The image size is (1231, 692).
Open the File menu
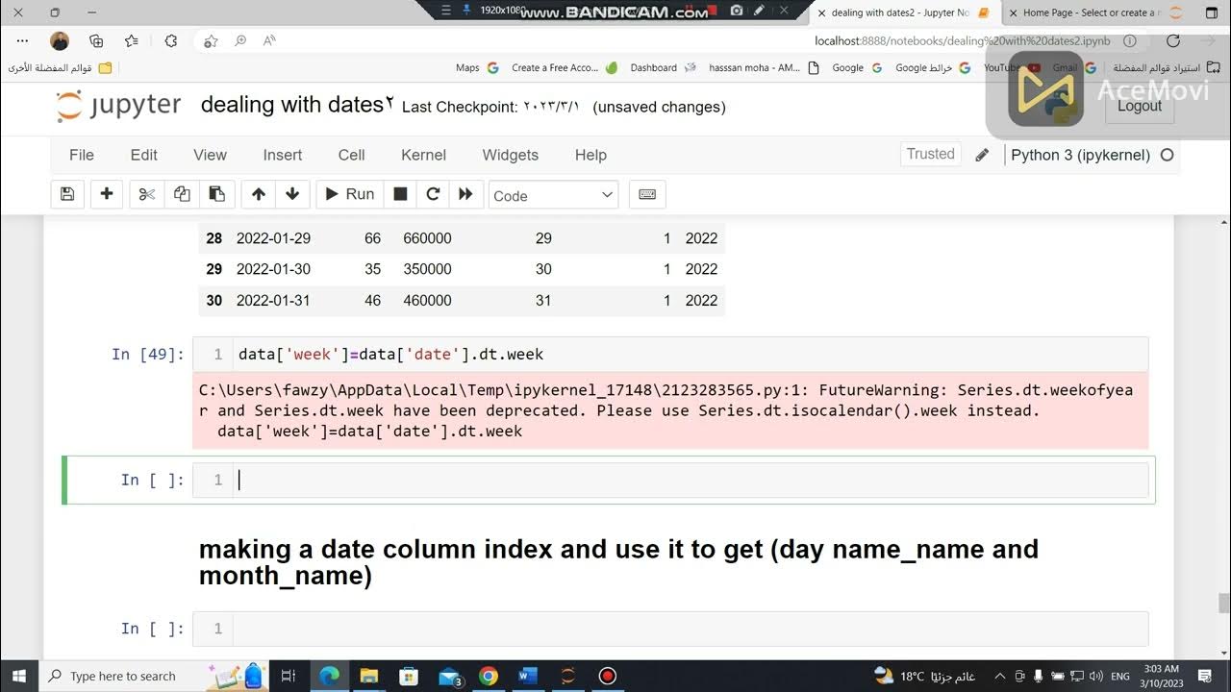pyautogui.click(x=82, y=155)
